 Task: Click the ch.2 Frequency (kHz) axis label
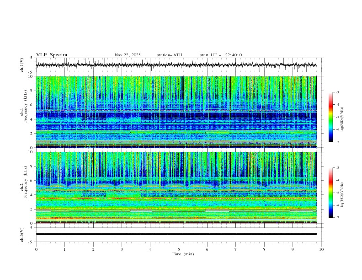24,188
